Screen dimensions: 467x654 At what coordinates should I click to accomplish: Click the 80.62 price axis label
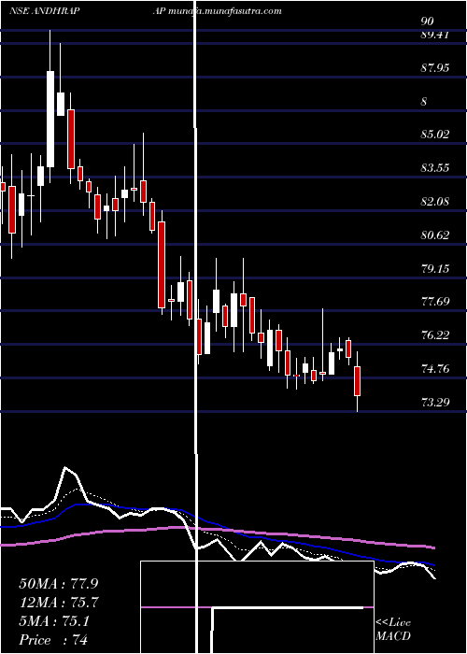click(x=435, y=235)
